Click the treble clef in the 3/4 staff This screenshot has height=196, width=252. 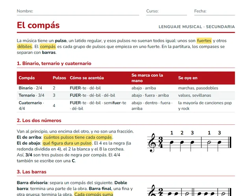tap(152, 142)
